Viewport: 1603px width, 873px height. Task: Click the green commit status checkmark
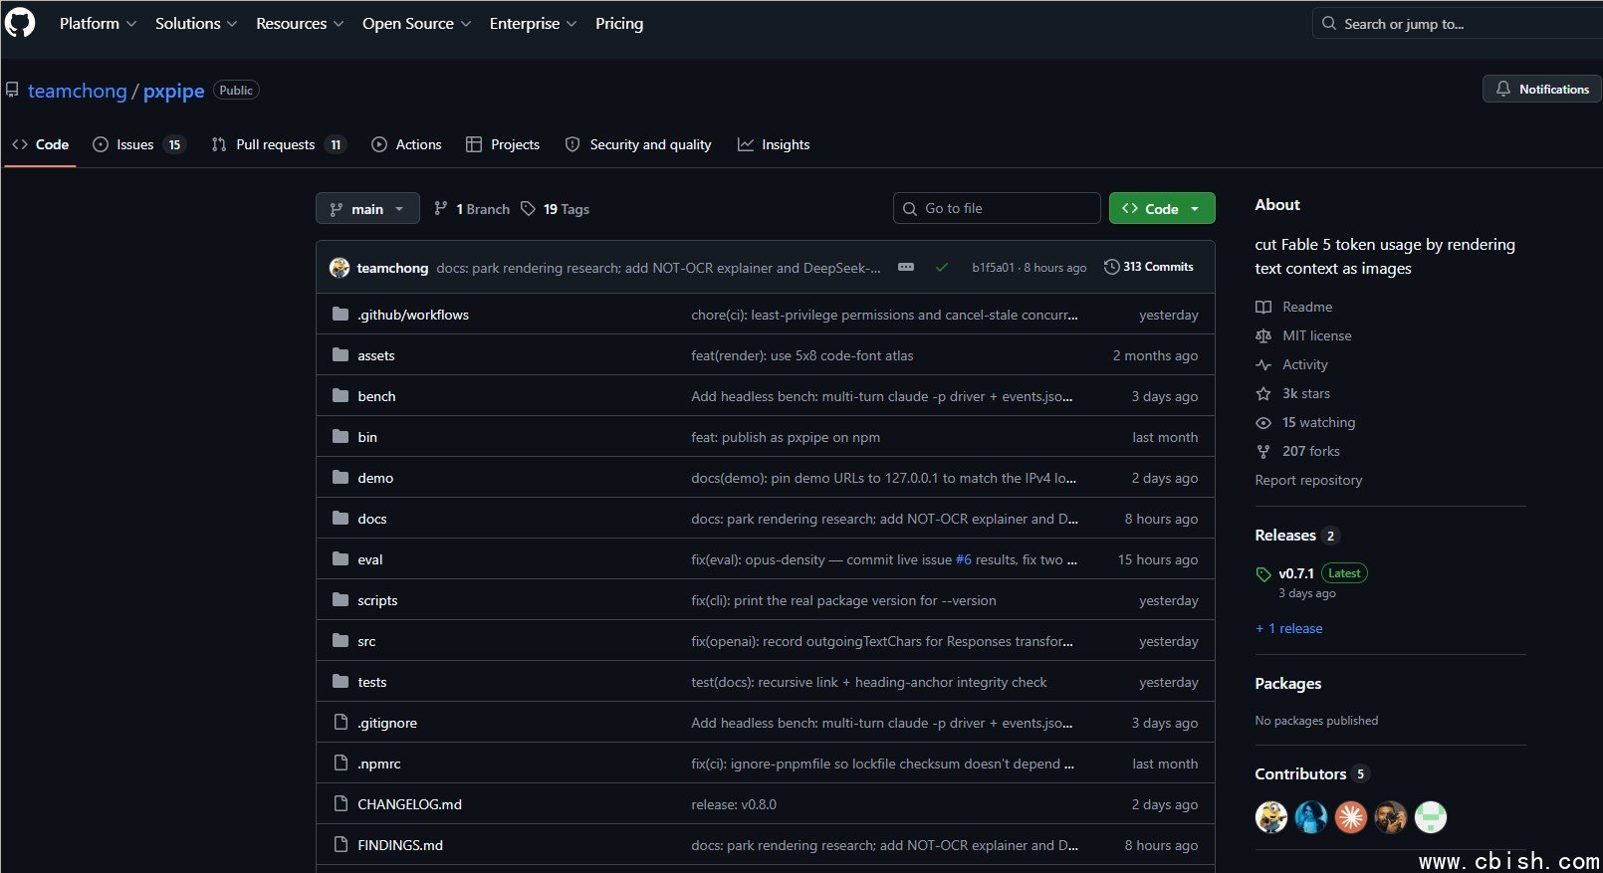click(x=941, y=267)
